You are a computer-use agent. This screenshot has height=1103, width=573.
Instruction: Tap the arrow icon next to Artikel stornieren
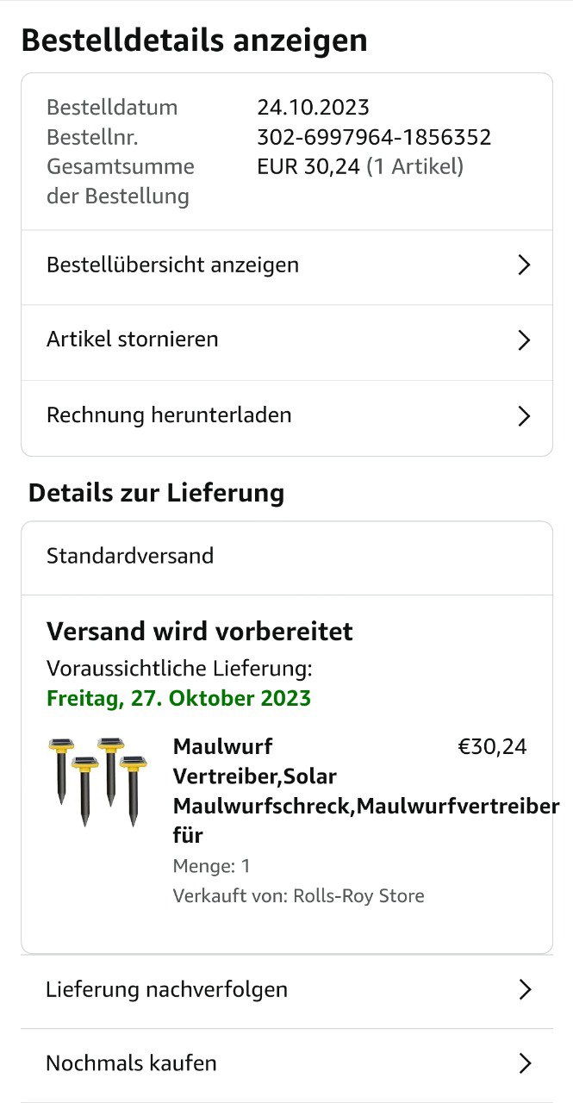click(x=523, y=340)
